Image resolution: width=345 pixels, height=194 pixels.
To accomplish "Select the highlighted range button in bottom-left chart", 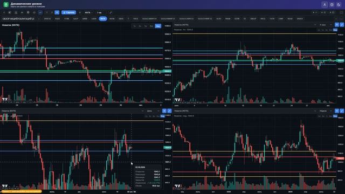I will (162, 116).
